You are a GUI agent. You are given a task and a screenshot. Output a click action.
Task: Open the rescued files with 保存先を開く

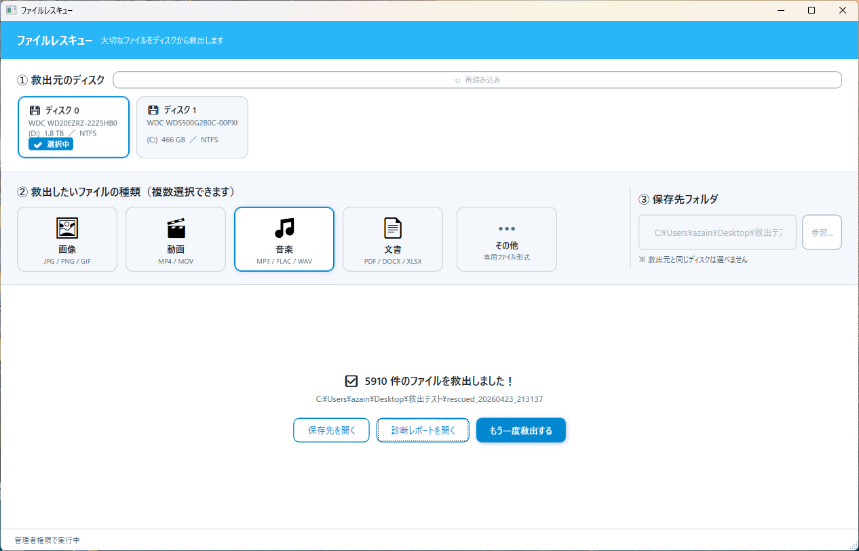tap(331, 430)
